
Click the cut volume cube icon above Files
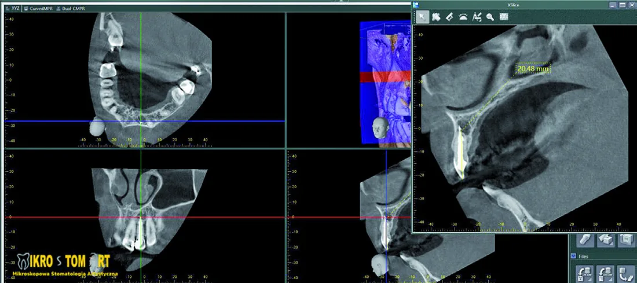coord(605,240)
